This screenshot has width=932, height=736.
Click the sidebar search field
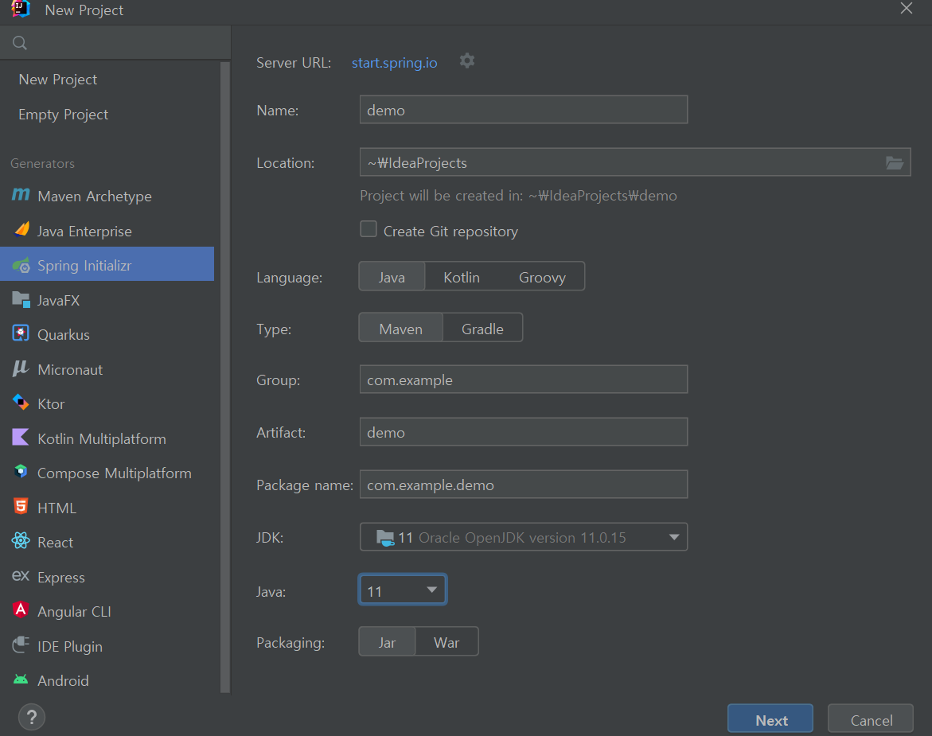(115, 43)
